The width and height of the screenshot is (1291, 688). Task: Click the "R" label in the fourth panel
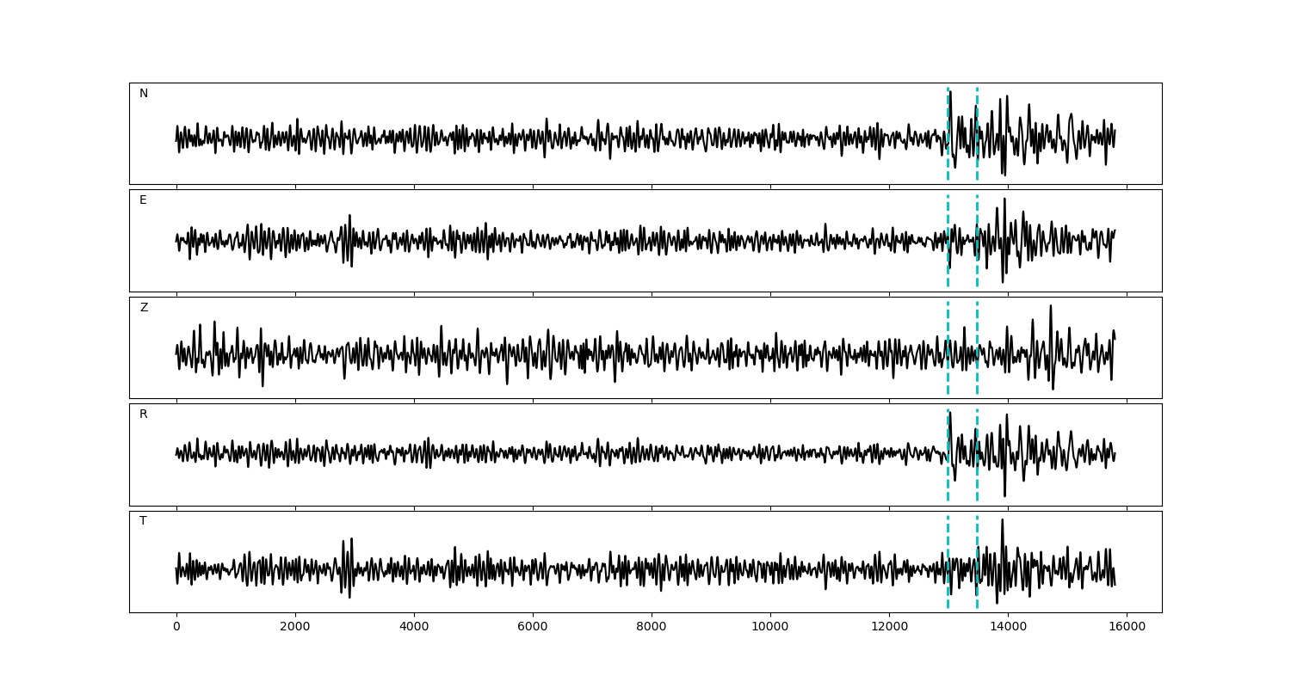pos(144,415)
